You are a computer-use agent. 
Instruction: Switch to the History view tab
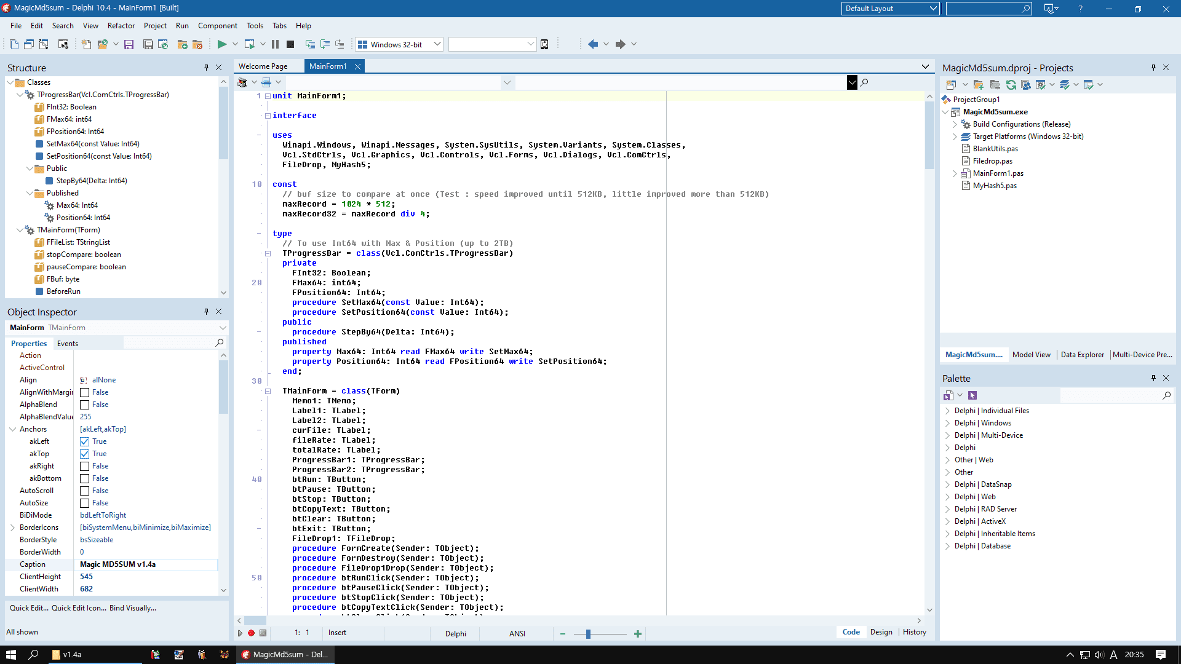914,632
